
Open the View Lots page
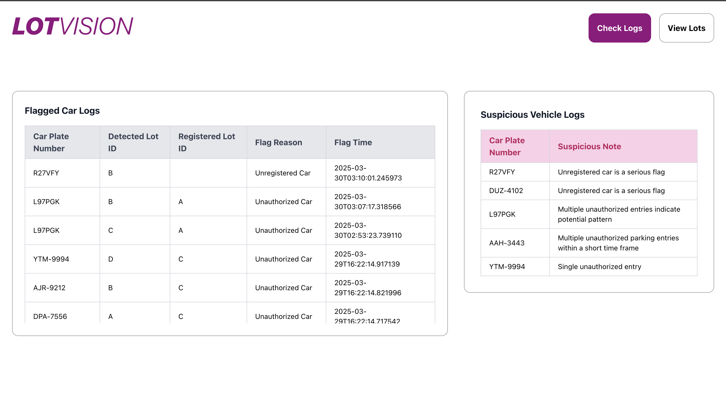point(686,28)
